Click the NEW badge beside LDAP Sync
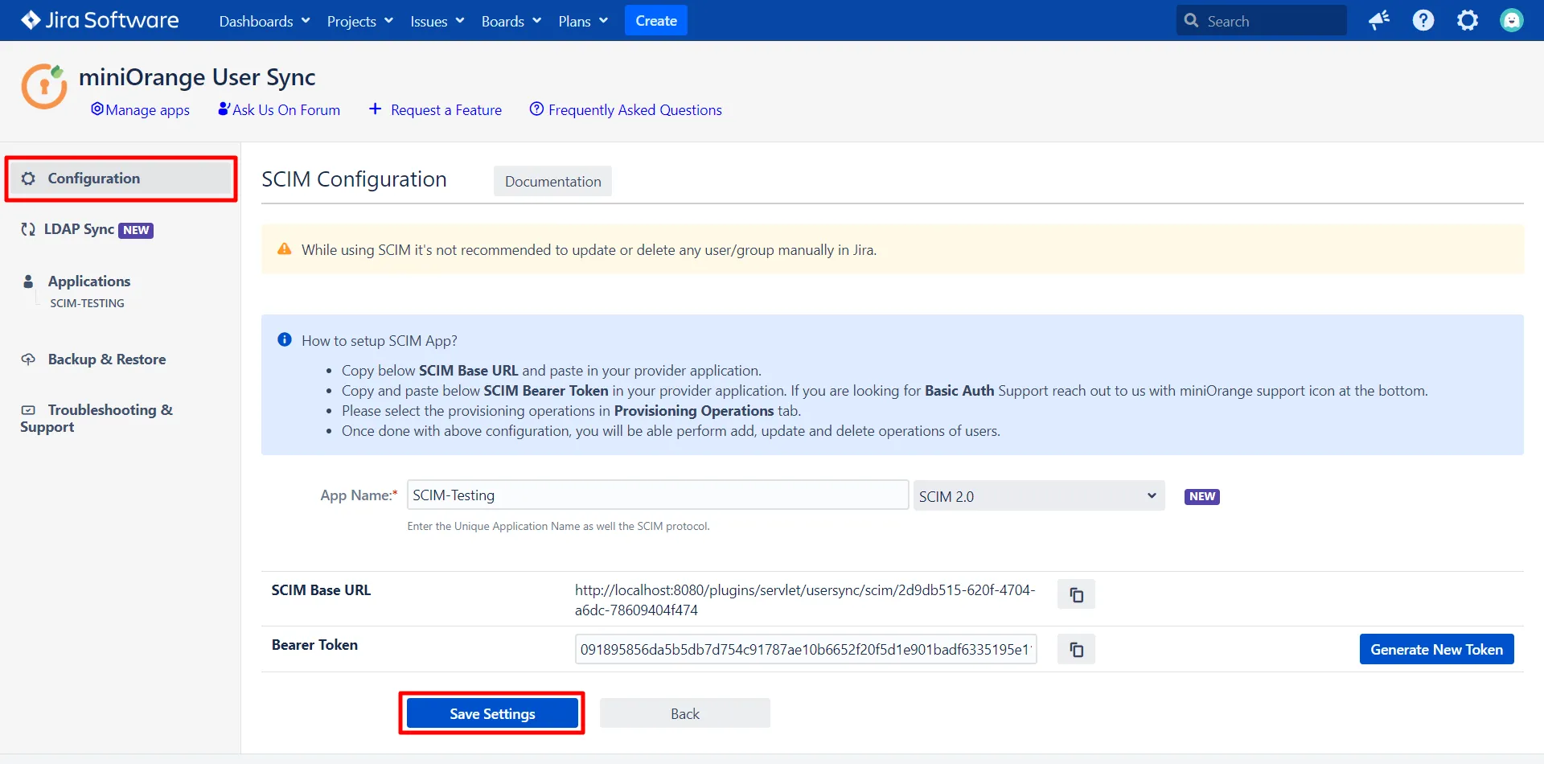1544x764 pixels. pos(136,230)
